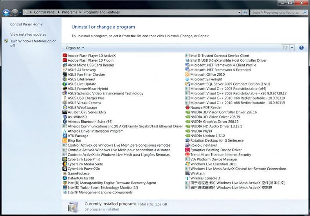Image resolution: width=310 pixels, height=216 pixels.
Task: Click the Synaptics Pointing Device Driver icon
Action: pyautogui.click(x=187, y=150)
